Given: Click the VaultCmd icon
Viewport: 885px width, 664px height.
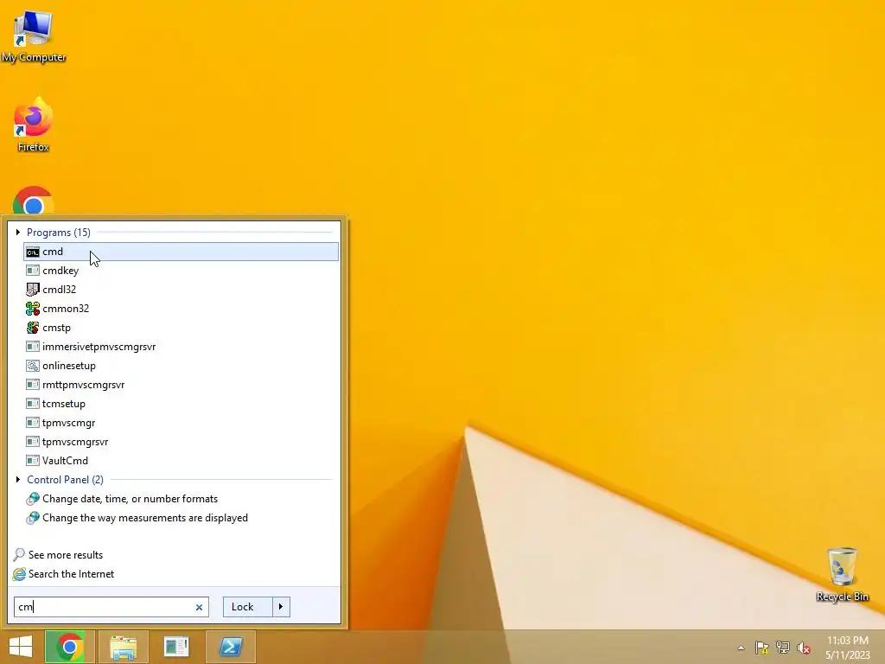Looking at the screenshot, I should point(33,461).
